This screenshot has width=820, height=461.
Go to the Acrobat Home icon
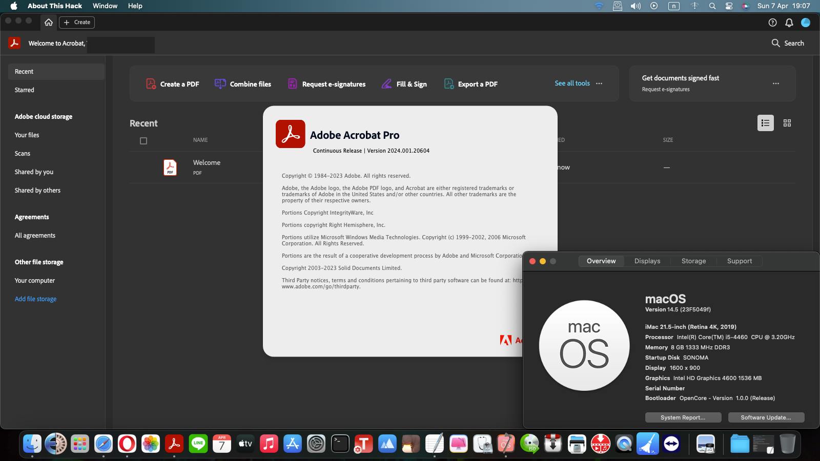49,22
